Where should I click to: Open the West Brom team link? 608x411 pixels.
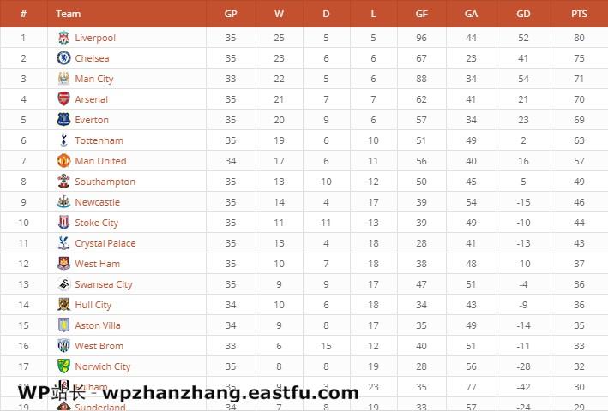point(99,346)
